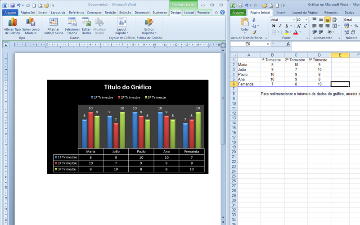The image size is (360, 225).
Task: Save the Word document via toolbar icon
Action: [13, 5]
